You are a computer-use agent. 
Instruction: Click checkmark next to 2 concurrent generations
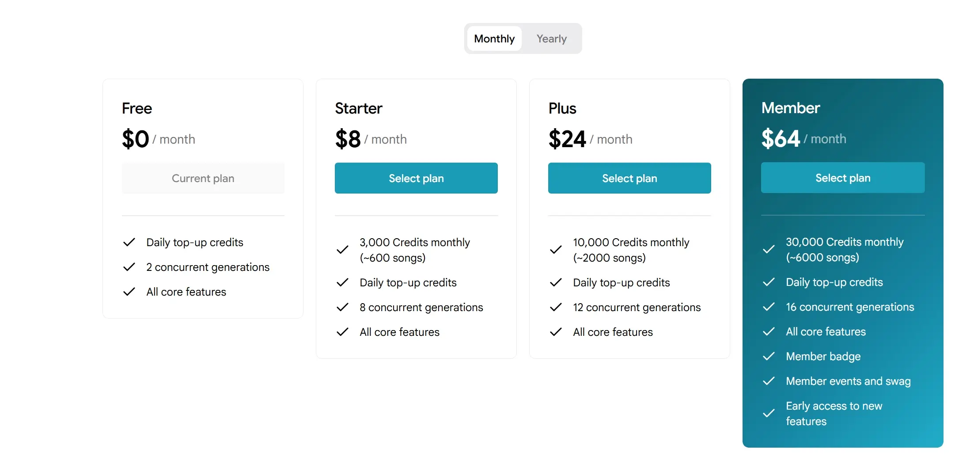129,267
